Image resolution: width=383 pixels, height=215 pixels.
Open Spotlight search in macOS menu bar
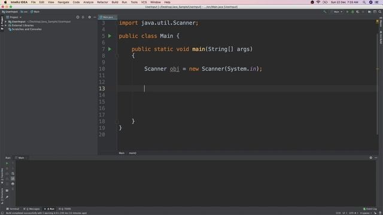[x=364, y=2]
